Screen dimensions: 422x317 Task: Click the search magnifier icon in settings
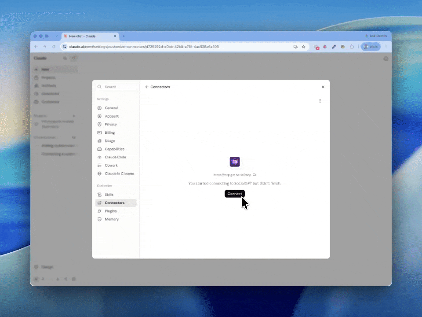(99, 87)
